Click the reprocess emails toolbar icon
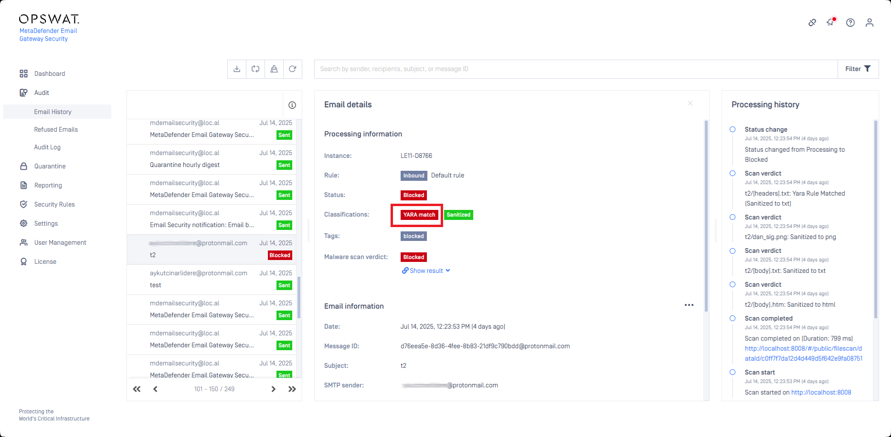The width and height of the screenshot is (891, 437). point(255,69)
